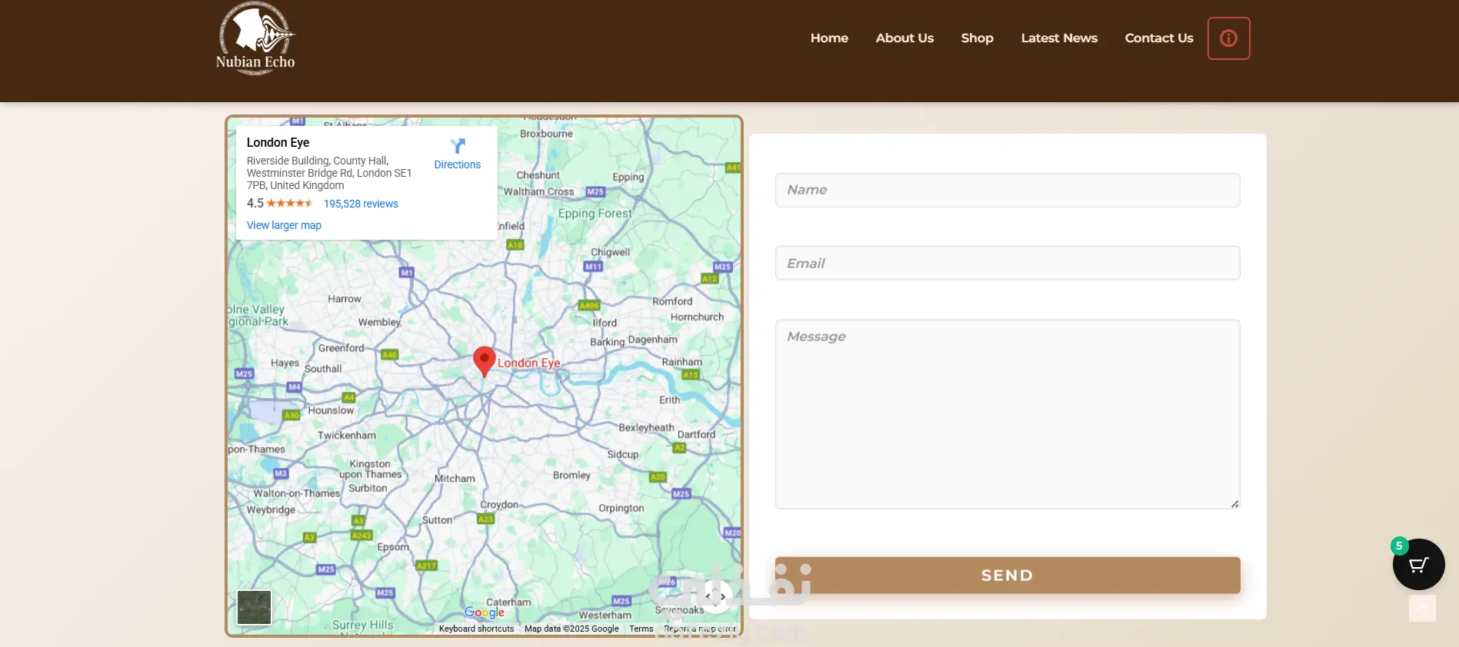1459x647 pixels.
Task: Click the Harrow label on the map
Action: click(345, 299)
